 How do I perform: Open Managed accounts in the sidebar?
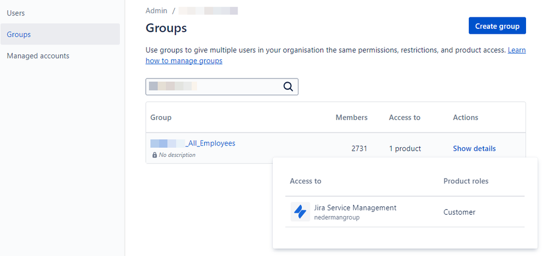pyautogui.click(x=38, y=56)
